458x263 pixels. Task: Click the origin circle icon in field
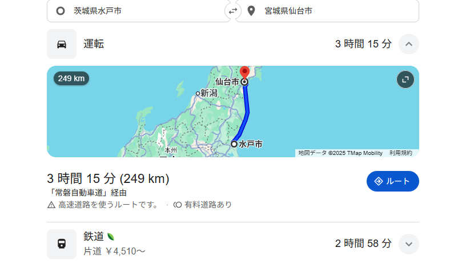click(x=61, y=11)
